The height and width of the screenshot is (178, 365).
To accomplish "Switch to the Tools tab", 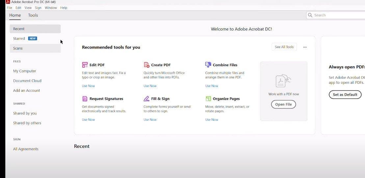I will [33, 15].
